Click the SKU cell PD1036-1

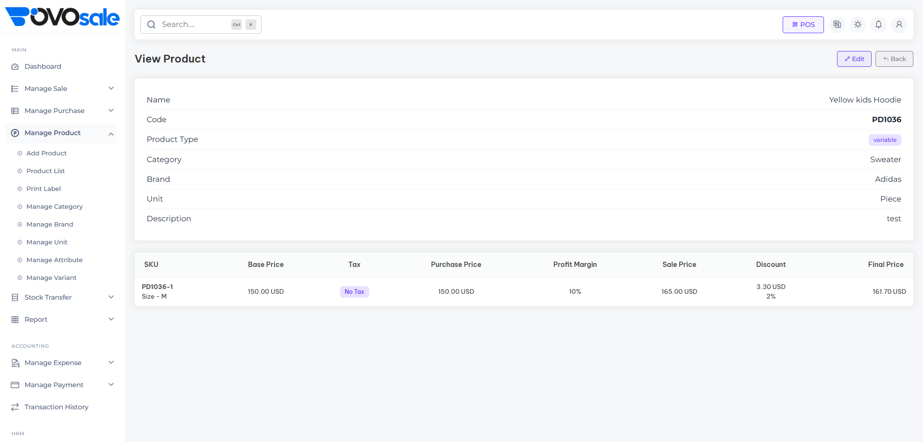coord(157,287)
